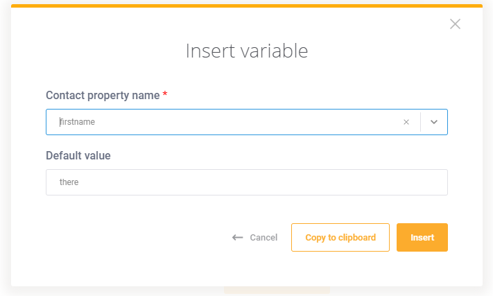Click into the Default value field
The width and height of the screenshot is (493, 296).
pos(247,182)
